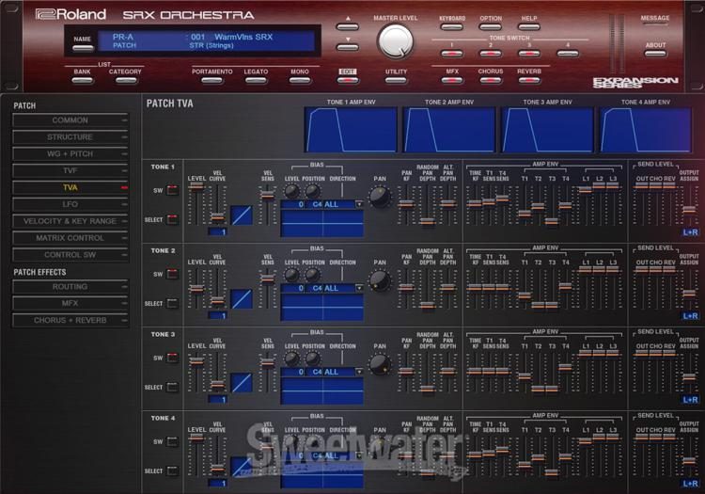Image resolution: width=705 pixels, height=494 pixels.
Task: Turn the Tone 3 Bias Level knob
Action: pos(291,359)
